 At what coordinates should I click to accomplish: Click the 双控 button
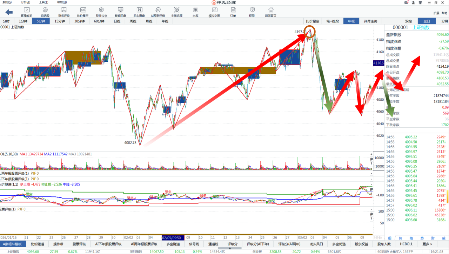click(408, 21)
